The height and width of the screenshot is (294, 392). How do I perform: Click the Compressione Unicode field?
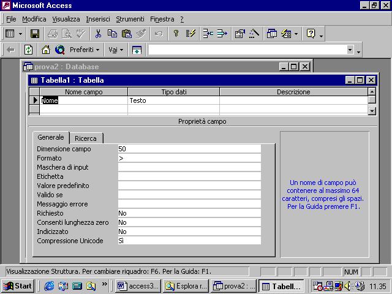pos(189,241)
